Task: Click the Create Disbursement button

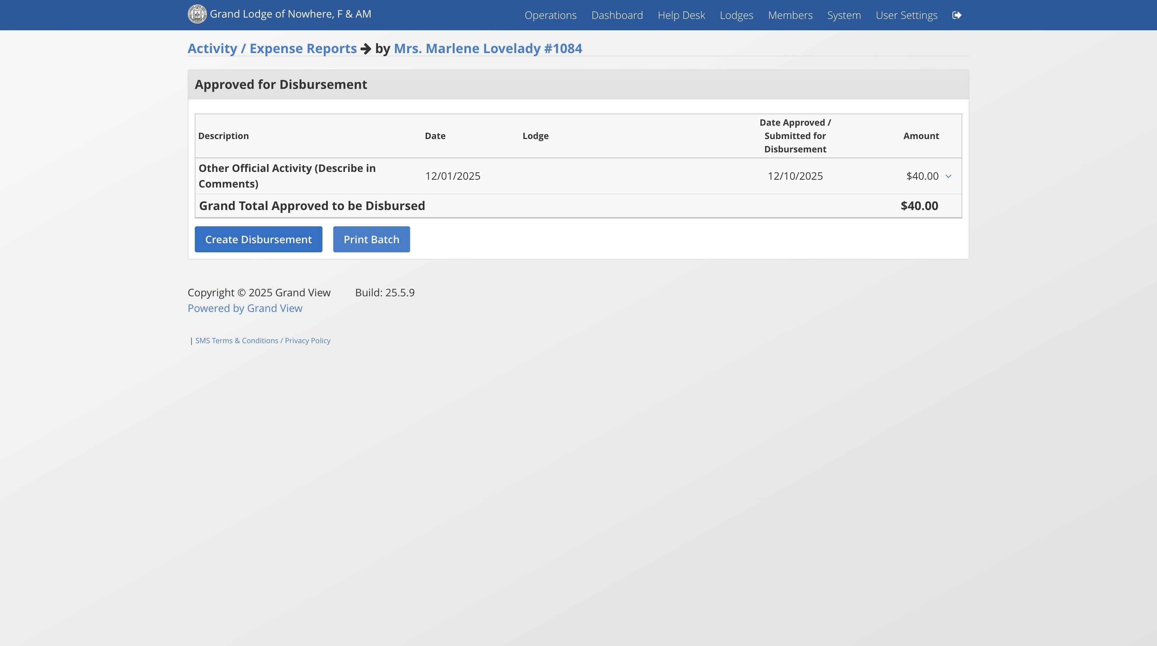Action: click(x=258, y=239)
